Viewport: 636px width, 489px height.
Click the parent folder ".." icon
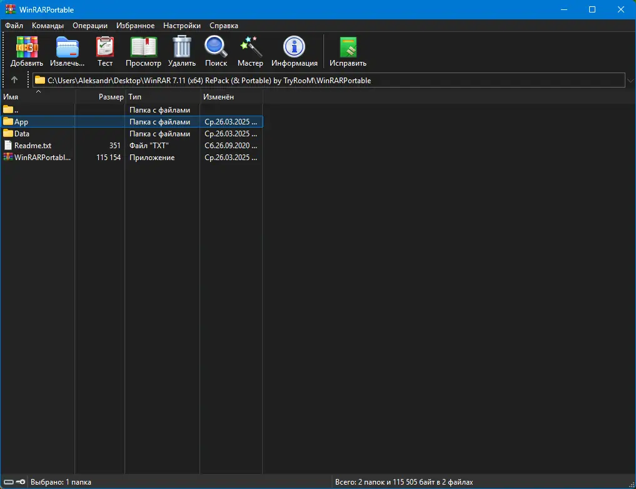pos(8,109)
